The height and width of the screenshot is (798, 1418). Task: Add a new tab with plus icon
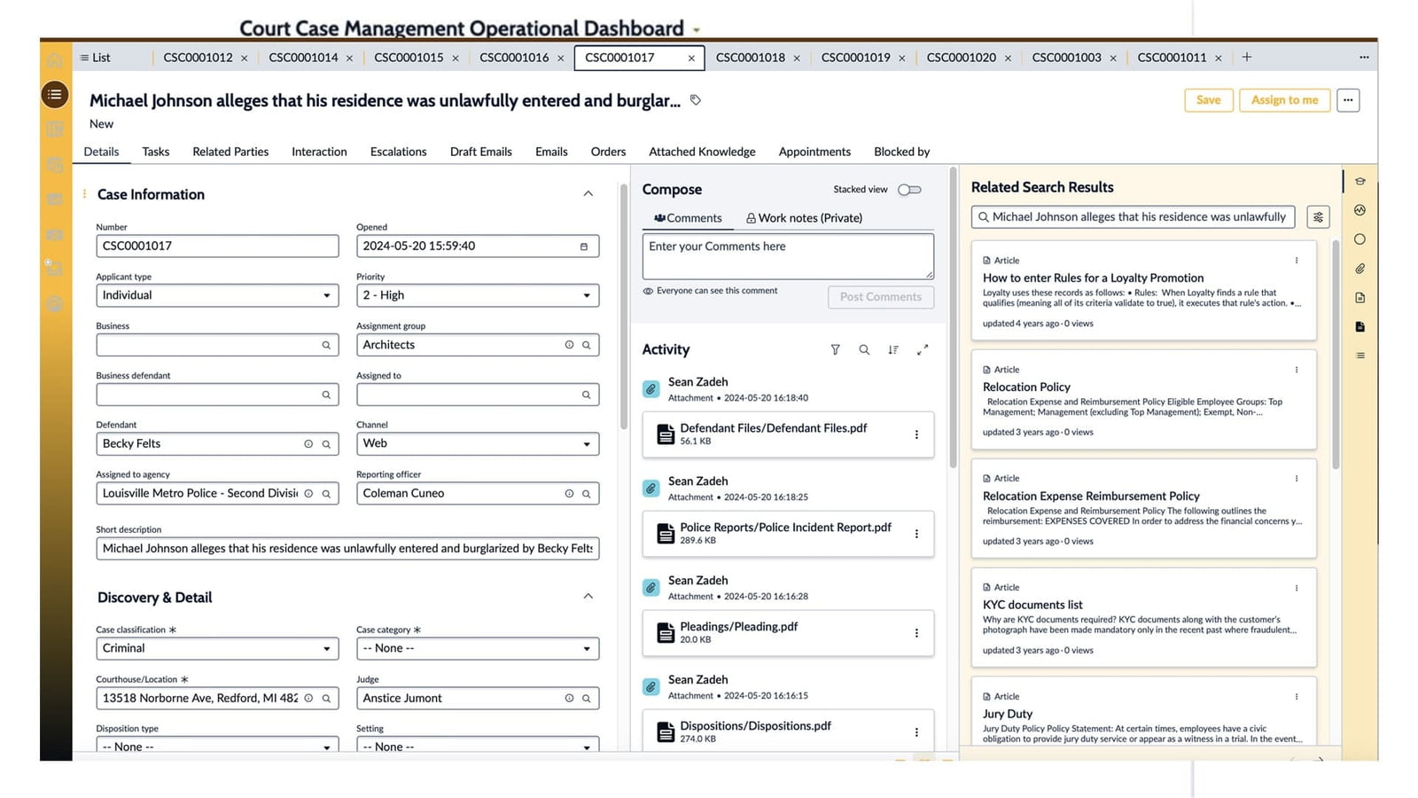click(1247, 58)
